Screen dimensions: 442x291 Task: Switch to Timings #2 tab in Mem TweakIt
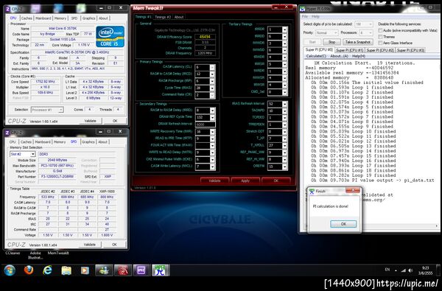point(163,17)
